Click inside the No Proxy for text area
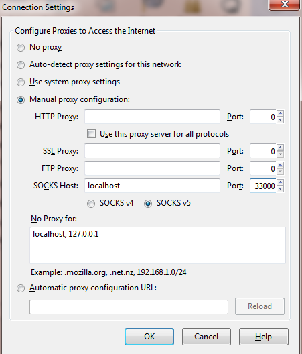This screenshot has width=302, height=354. point(157,245)
